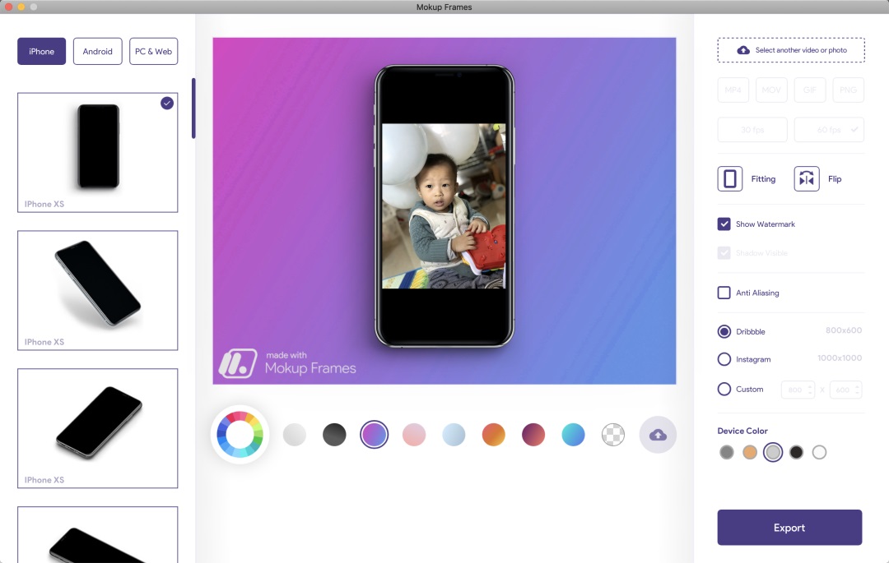The width and height of the screenshot is (889, 563).
Task: Select the Custom size radio option
Action: (724, 389)
